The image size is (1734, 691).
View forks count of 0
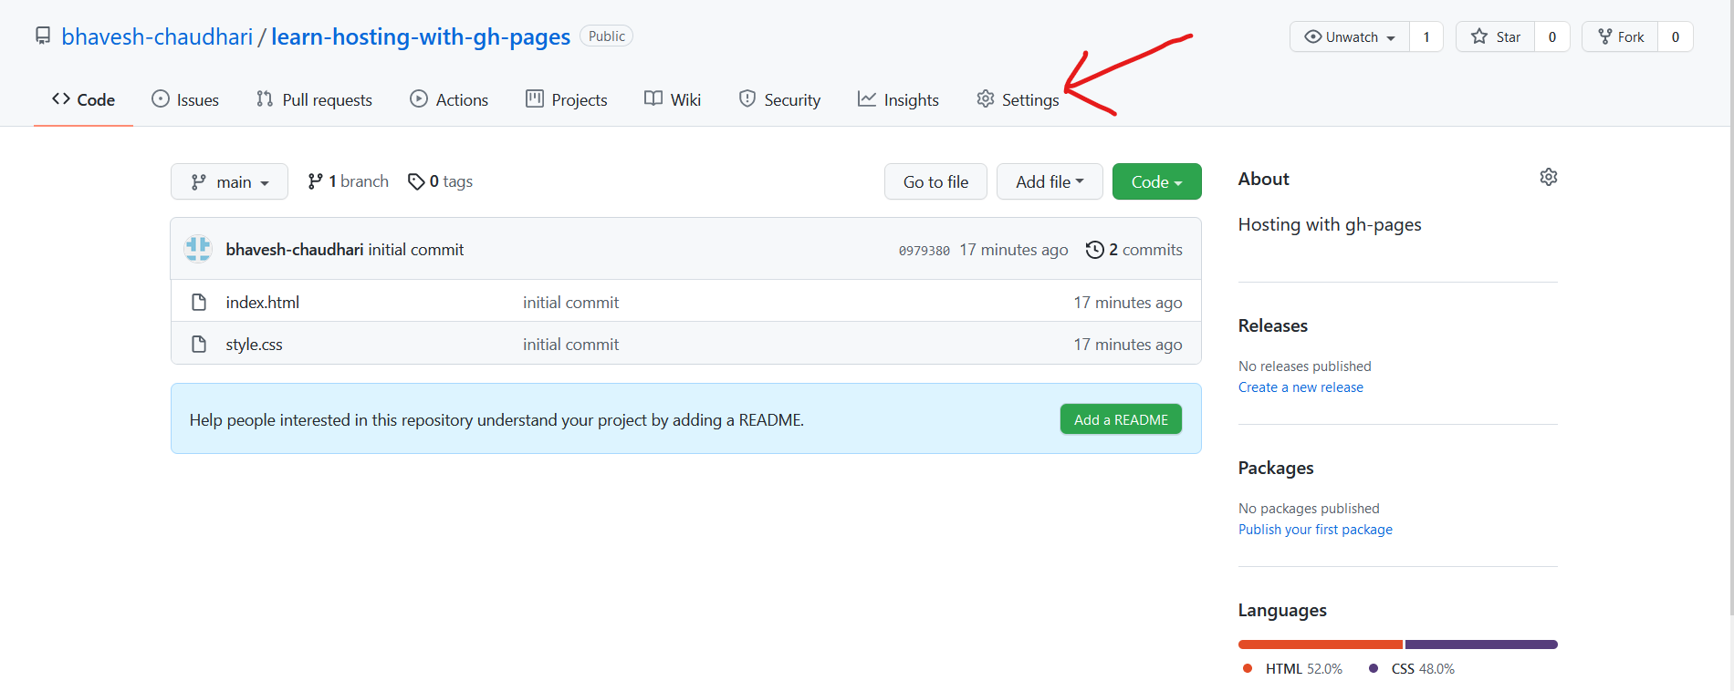tap(1676, 37)
